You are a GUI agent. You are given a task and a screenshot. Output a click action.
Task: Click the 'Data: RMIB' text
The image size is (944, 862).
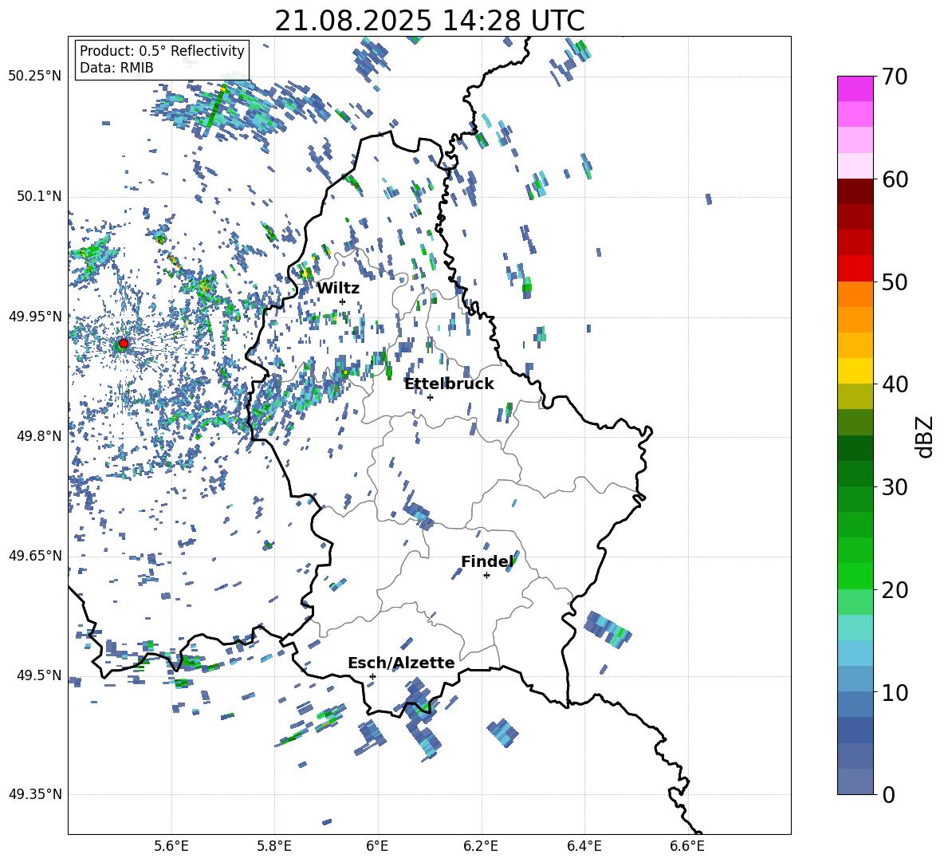click(x=116, y=68)
